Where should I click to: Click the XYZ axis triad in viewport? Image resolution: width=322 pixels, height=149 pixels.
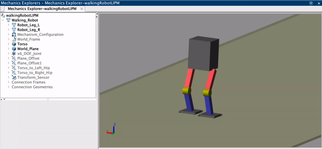pos(112,129)
